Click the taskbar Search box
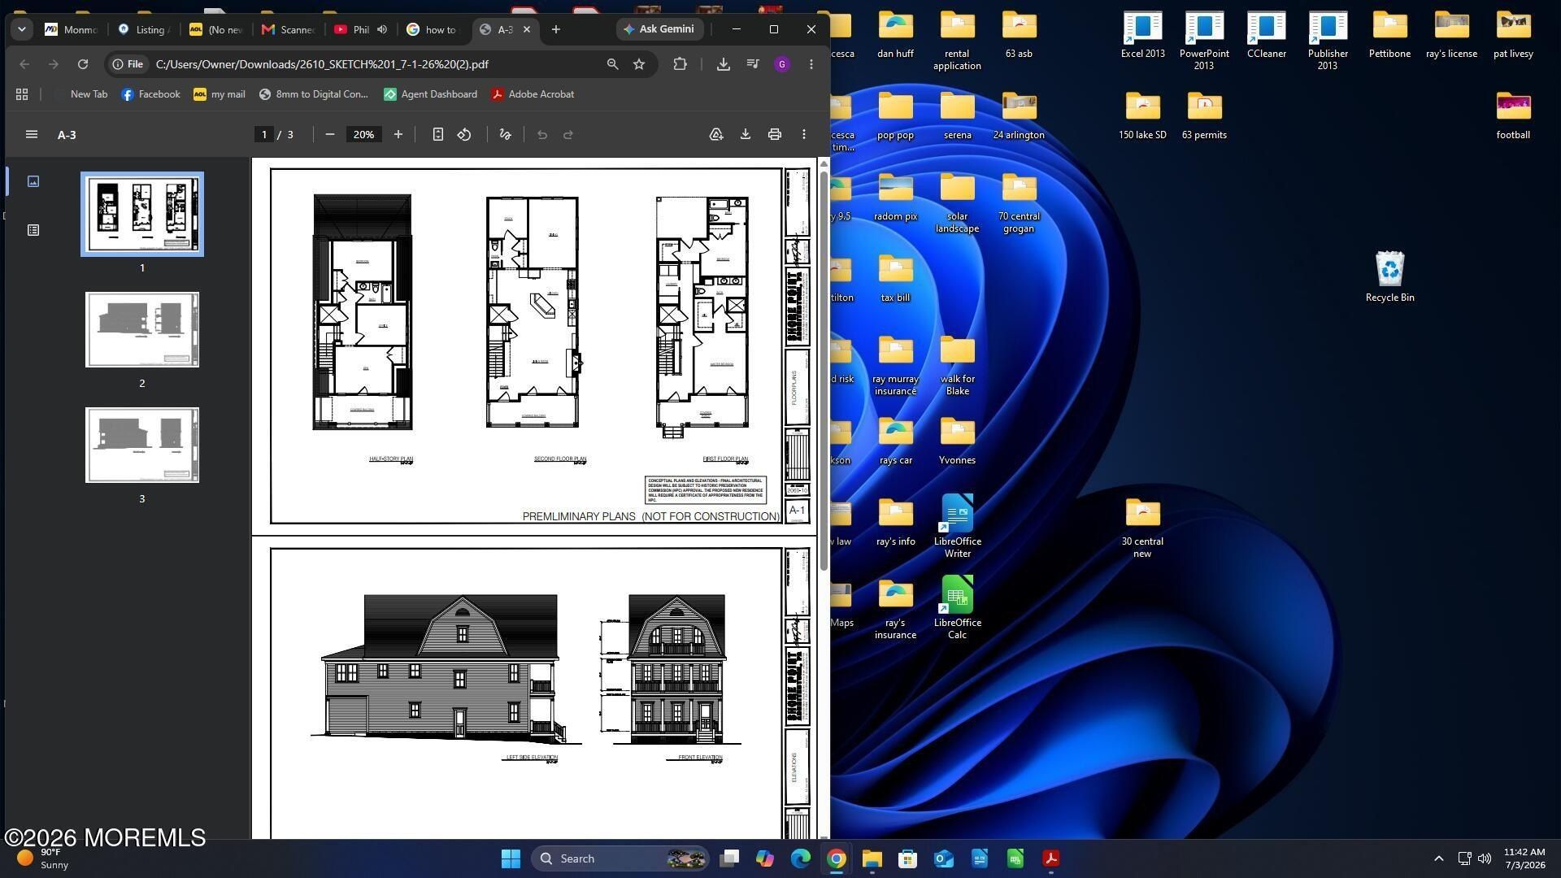This screenshot has width=1561, height=878. coord(620,858)
